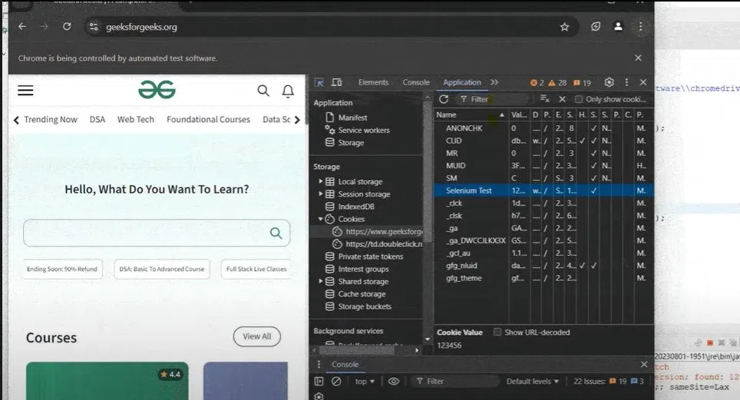The height and width of the screenshot is (400, 740).
Task: Open Default levels dropdown
Action: 532,381
